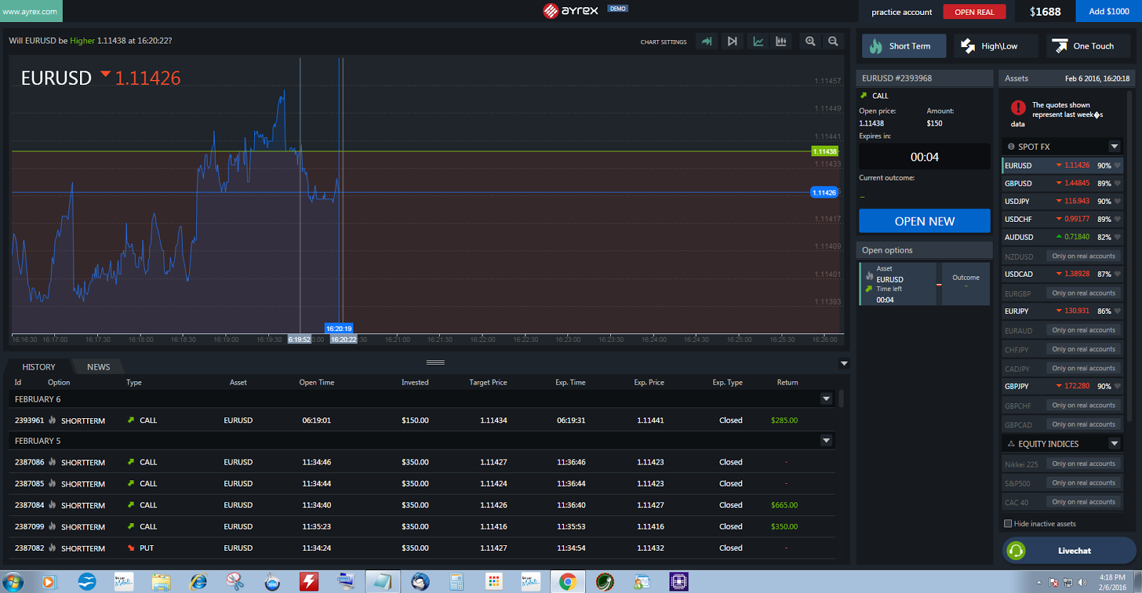1142x593 pixels.
Task: Select USDJPY in the asset list
Action: pos(1062,201)
